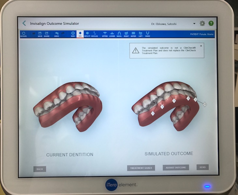Click the 'Invisalign Outcome Simulator' title
Viewport: 238px width, 195px height.
(54, 24)
